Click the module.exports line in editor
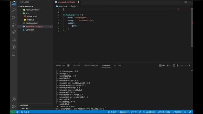This screenshot has height=114, width=203. tap(73, 15)
